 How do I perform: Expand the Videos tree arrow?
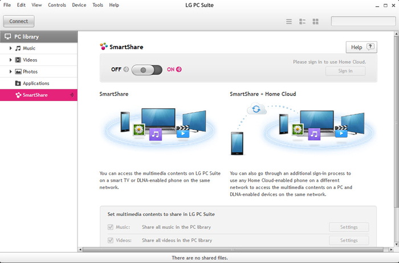[x=10, y=60]
